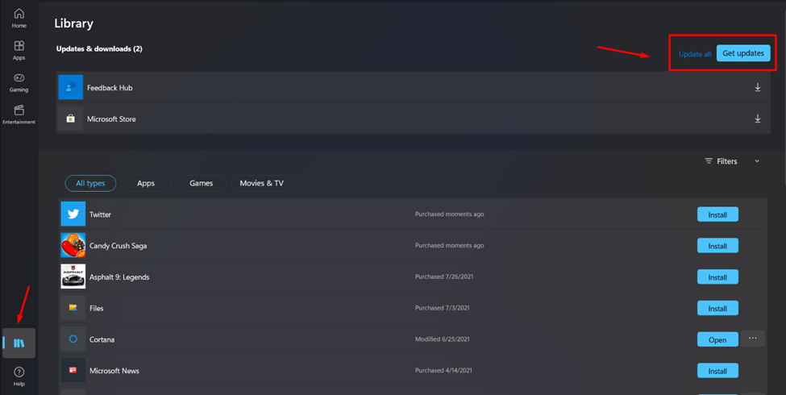Click the Microsoft News app icon
The width and height of the screenshot is (786, 395).
pyautogui.click(x=73, y=371)
